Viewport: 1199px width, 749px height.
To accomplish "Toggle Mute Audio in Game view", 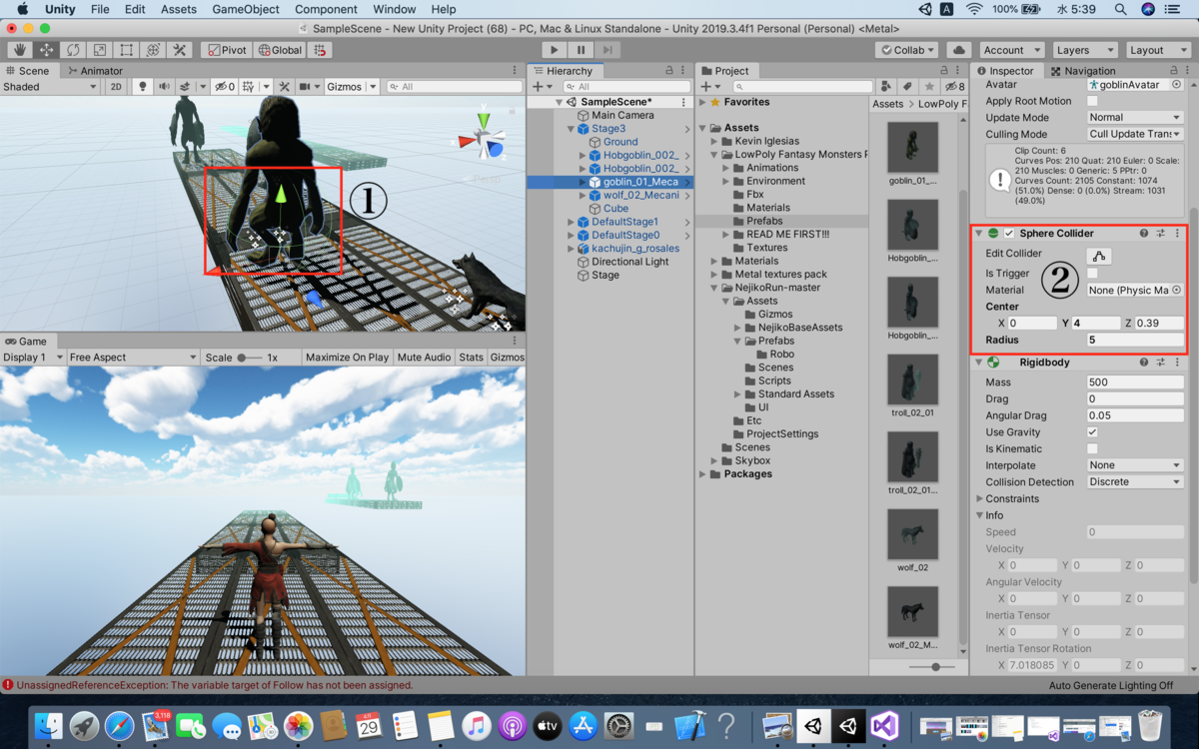I will pyautogui.click(x=424, y=358).
